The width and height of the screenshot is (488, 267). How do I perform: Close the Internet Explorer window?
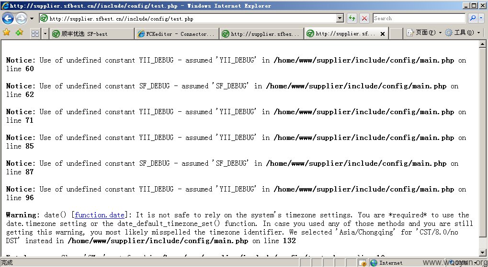tap(482, 6)
